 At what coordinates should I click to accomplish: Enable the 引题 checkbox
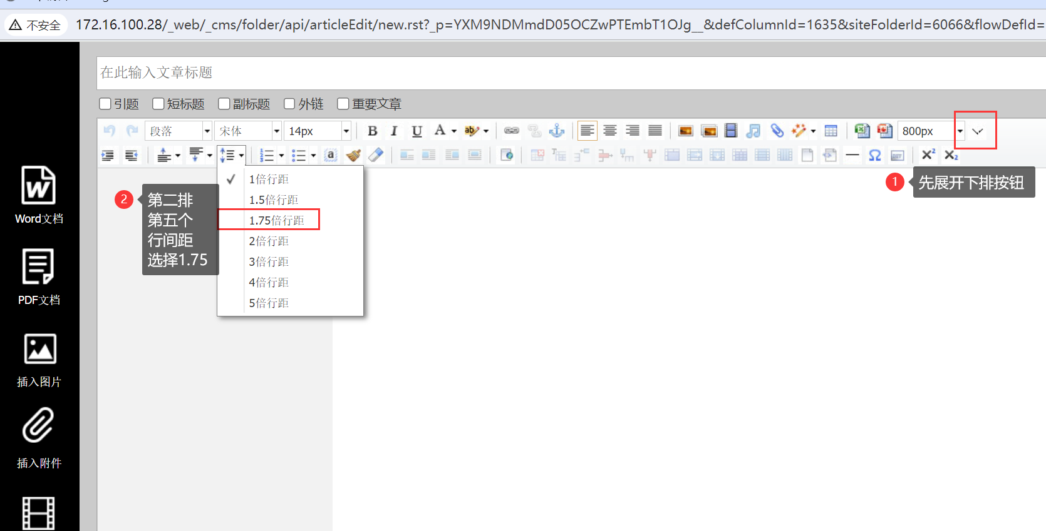point(105,104)
